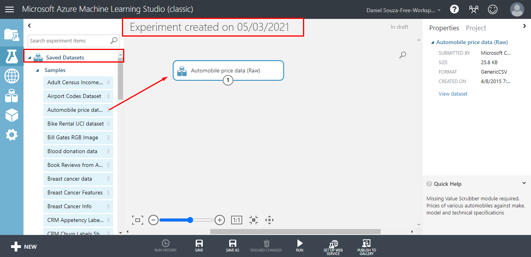Click the pan control arrows icon

[x=269, y=220]
